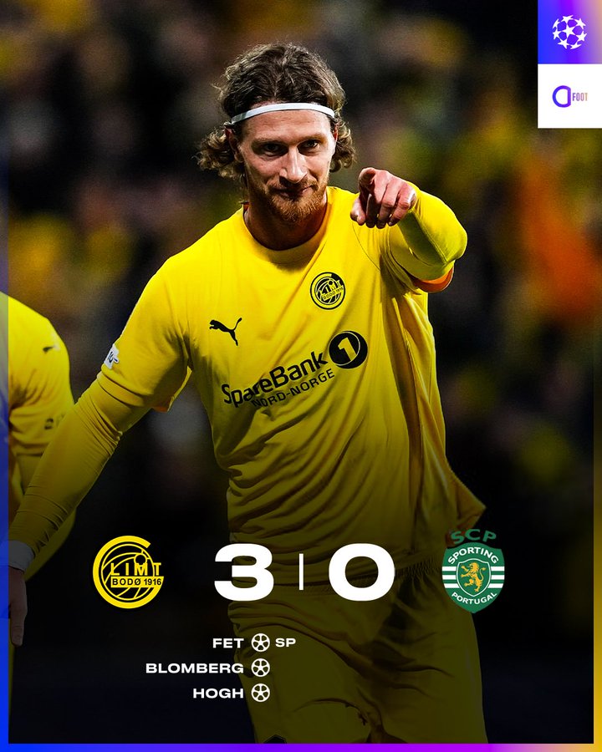
Task: Click the Puma logo on the shirt
Action: (225, 329)
